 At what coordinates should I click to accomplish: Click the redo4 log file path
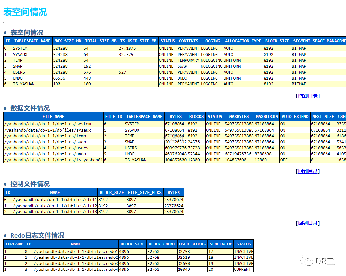tap(76, 270)
